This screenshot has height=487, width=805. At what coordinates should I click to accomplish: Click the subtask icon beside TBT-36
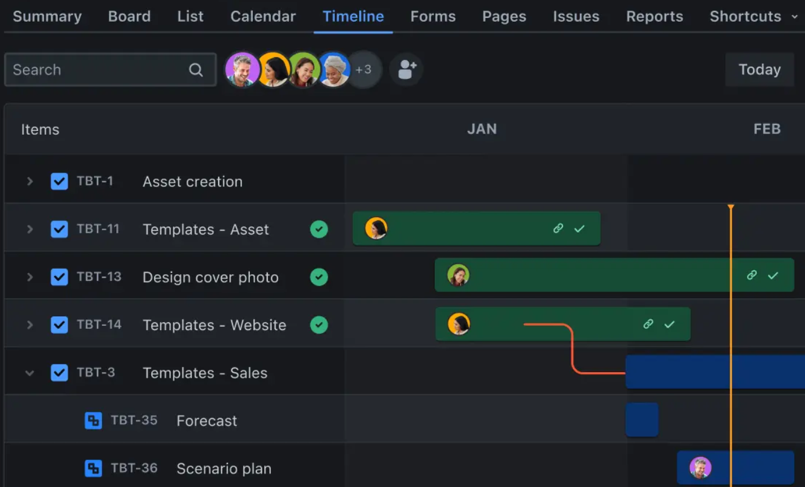pyautogui.click(x=93, y=468)
